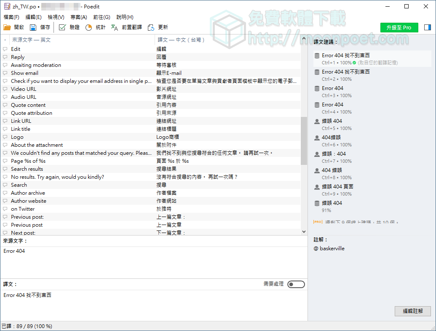Viewport: 436px width, 331px height.
Task: Sort by 來源文字 — 英文 column header
Action: 31,40
